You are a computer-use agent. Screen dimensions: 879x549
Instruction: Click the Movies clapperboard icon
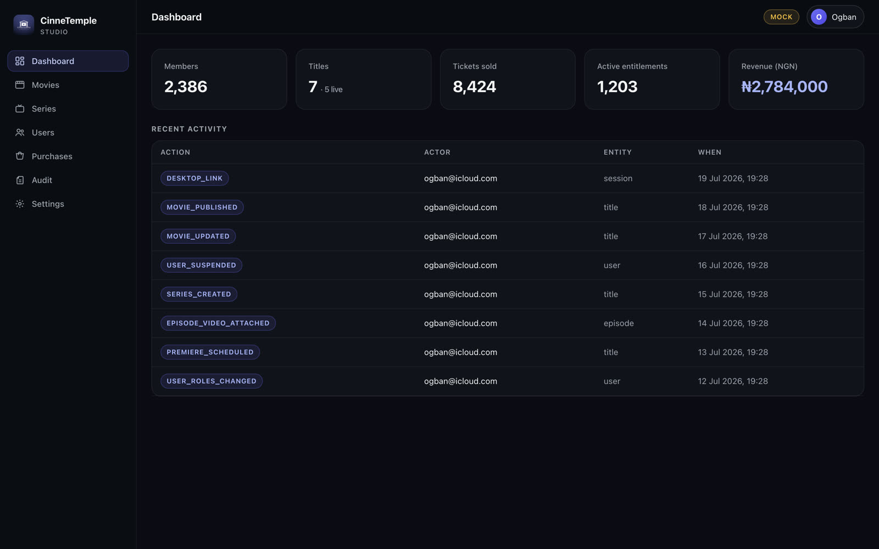20,85
